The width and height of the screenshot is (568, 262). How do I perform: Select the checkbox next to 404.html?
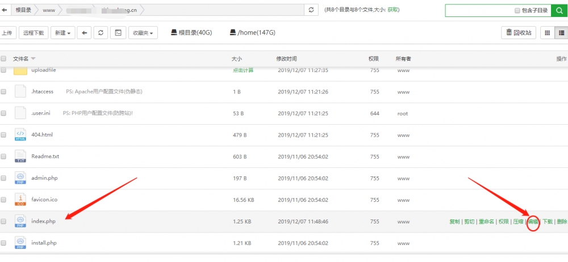pyautogui.click(x=4, y=135)
